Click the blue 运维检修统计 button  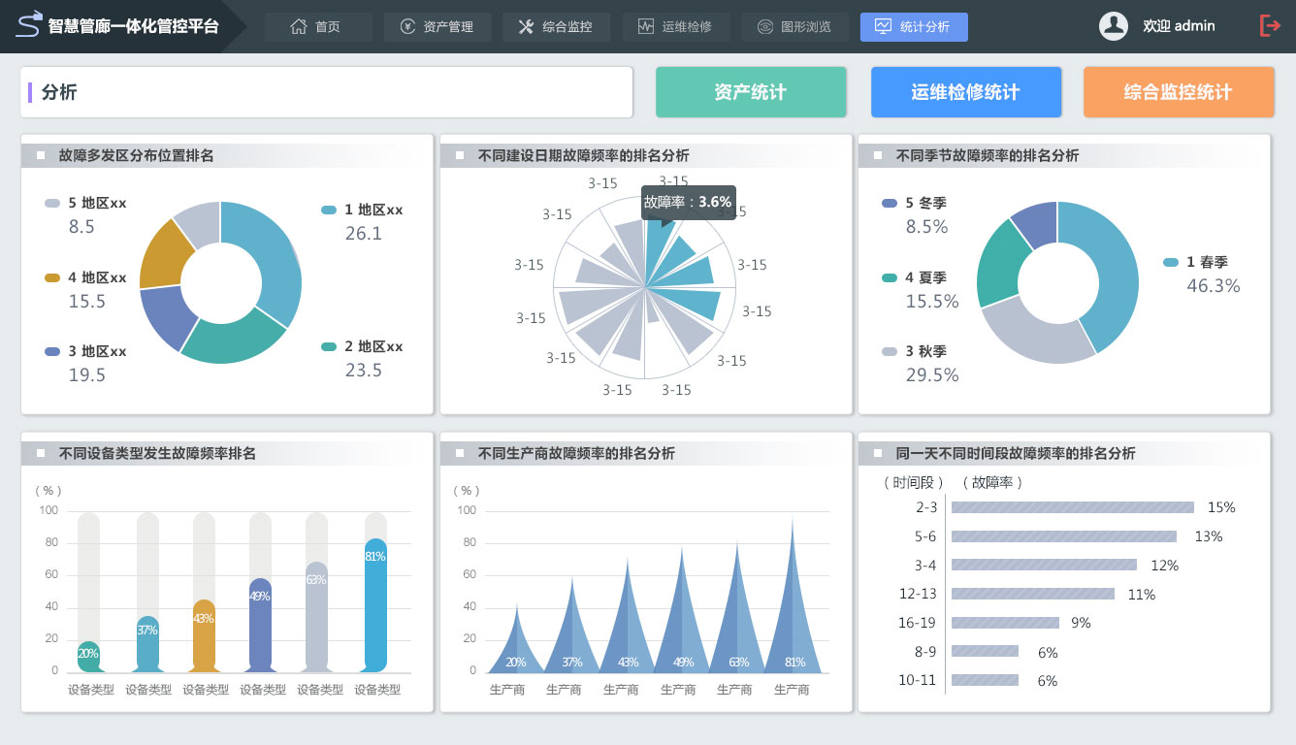tap(965, 92)
